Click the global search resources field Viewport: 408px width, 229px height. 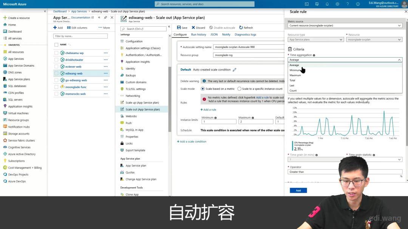pyautogui.click(x=204, y=4)
